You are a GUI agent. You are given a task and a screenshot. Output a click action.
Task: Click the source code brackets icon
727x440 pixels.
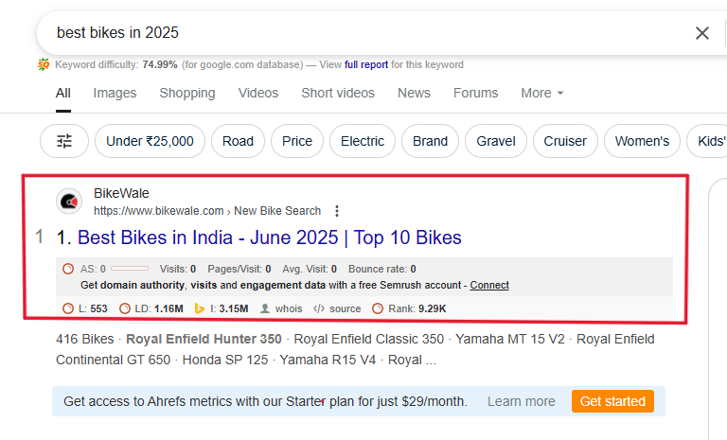click(x=318, y=308)
